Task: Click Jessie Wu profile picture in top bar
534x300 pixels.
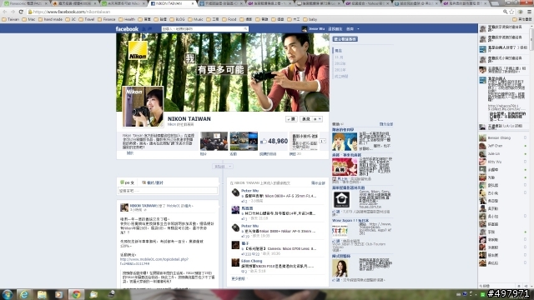Action: tap(304, 29)
